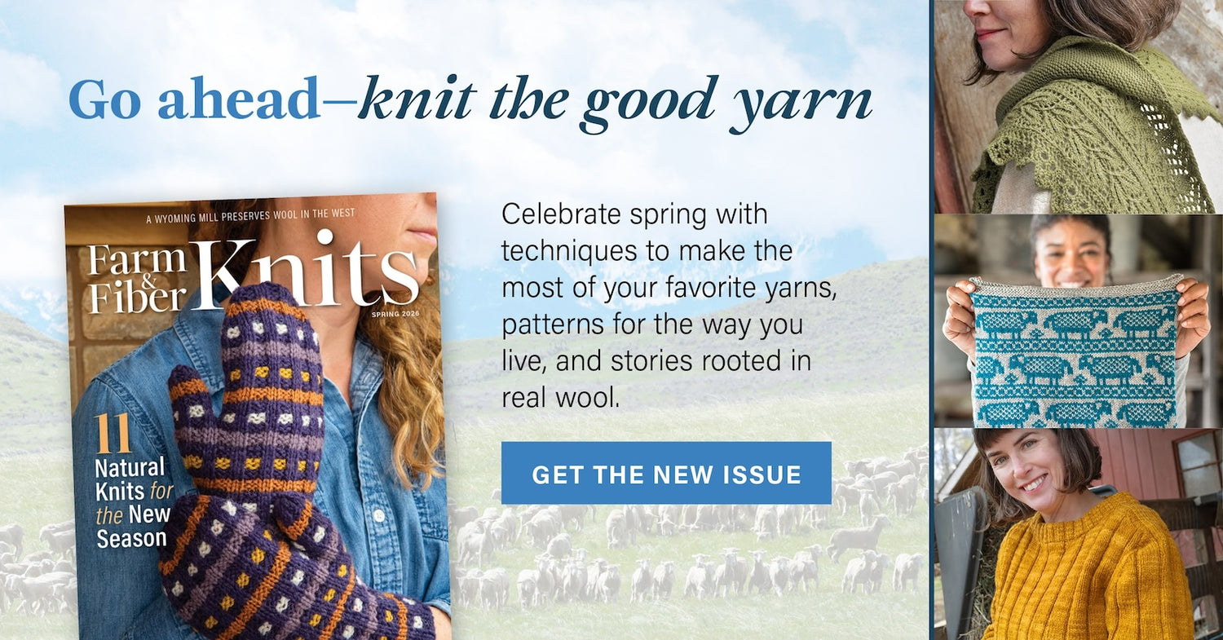Click the orange number 11 on cover

[113, 435]
